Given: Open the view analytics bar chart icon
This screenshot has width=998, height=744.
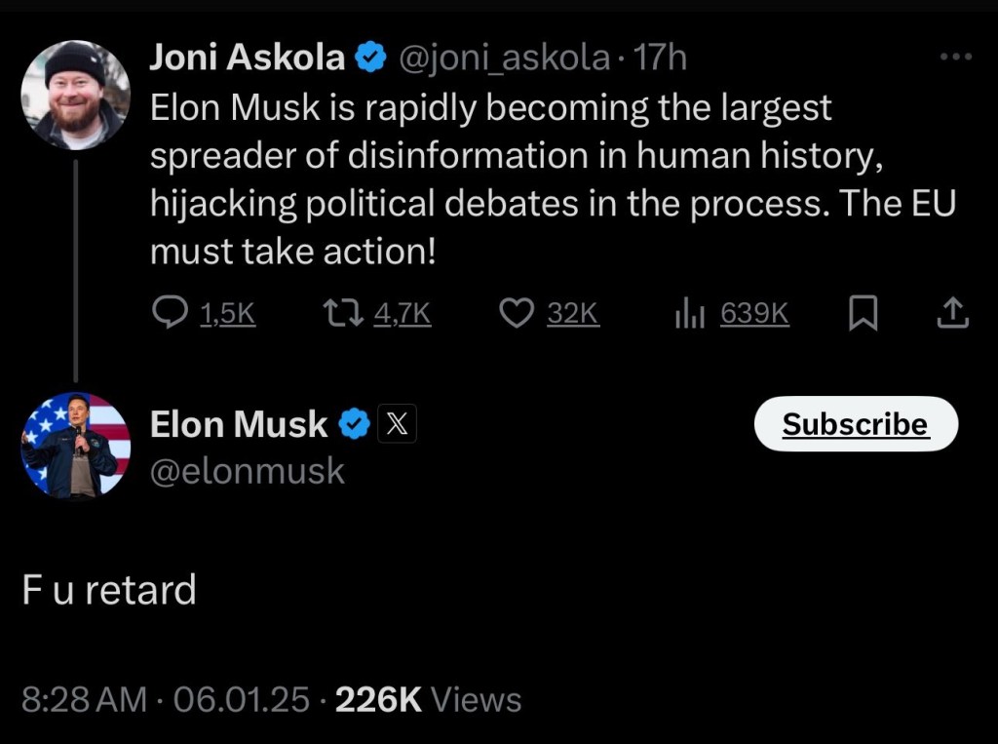Looking at the screenshot, I should 689,313.
